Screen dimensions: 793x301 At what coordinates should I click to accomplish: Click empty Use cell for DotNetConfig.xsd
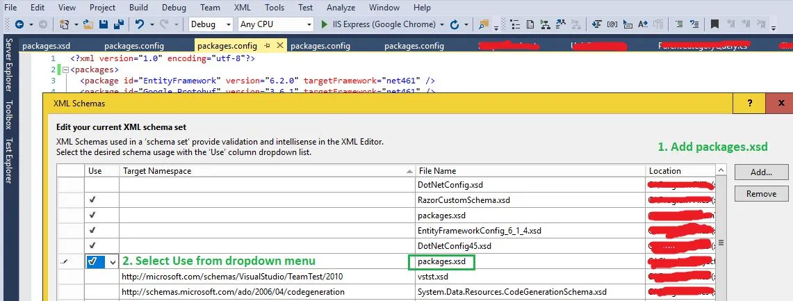(x=101, y=185)
